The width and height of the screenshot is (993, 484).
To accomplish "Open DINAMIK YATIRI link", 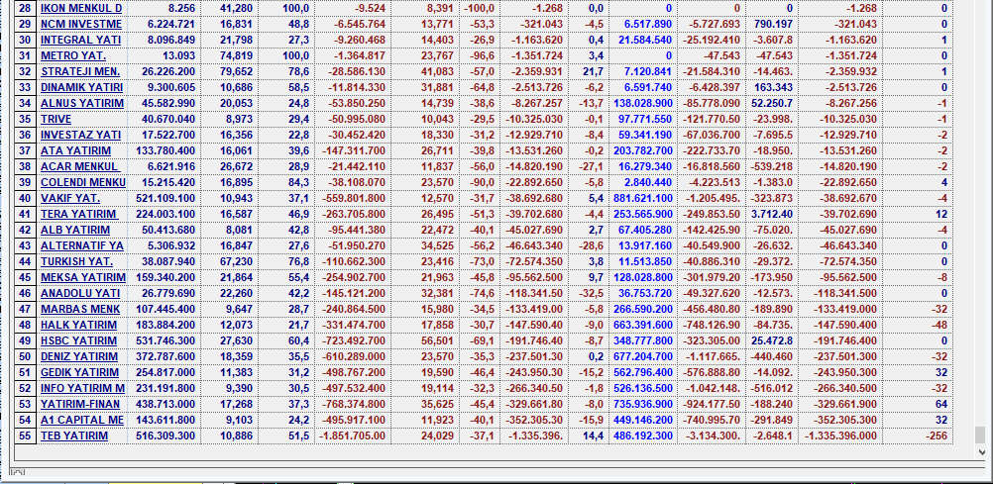I will (x=81, y=87).
